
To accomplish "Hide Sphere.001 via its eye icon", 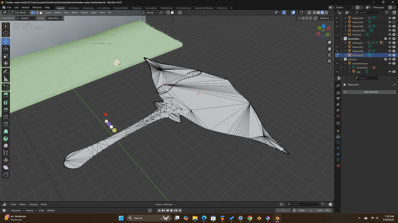I will (x=389, y=30).
